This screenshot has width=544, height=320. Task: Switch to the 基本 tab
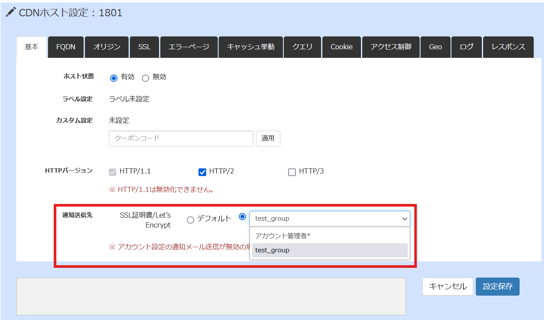pos(32,47)
